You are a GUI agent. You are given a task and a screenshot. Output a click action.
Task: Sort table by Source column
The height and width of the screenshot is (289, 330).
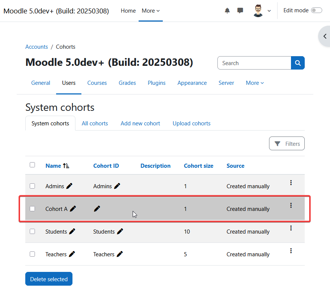(236, 166)
